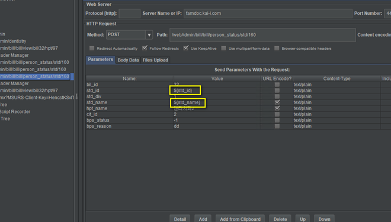Click the Port Number field
The image size is (391, 222).
(387, 14)
